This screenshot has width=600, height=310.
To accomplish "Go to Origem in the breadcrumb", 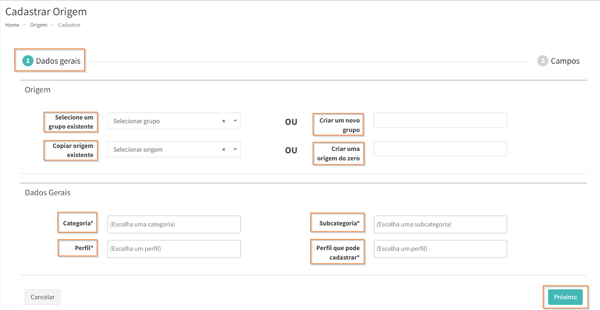I will [x=39, y=25].
